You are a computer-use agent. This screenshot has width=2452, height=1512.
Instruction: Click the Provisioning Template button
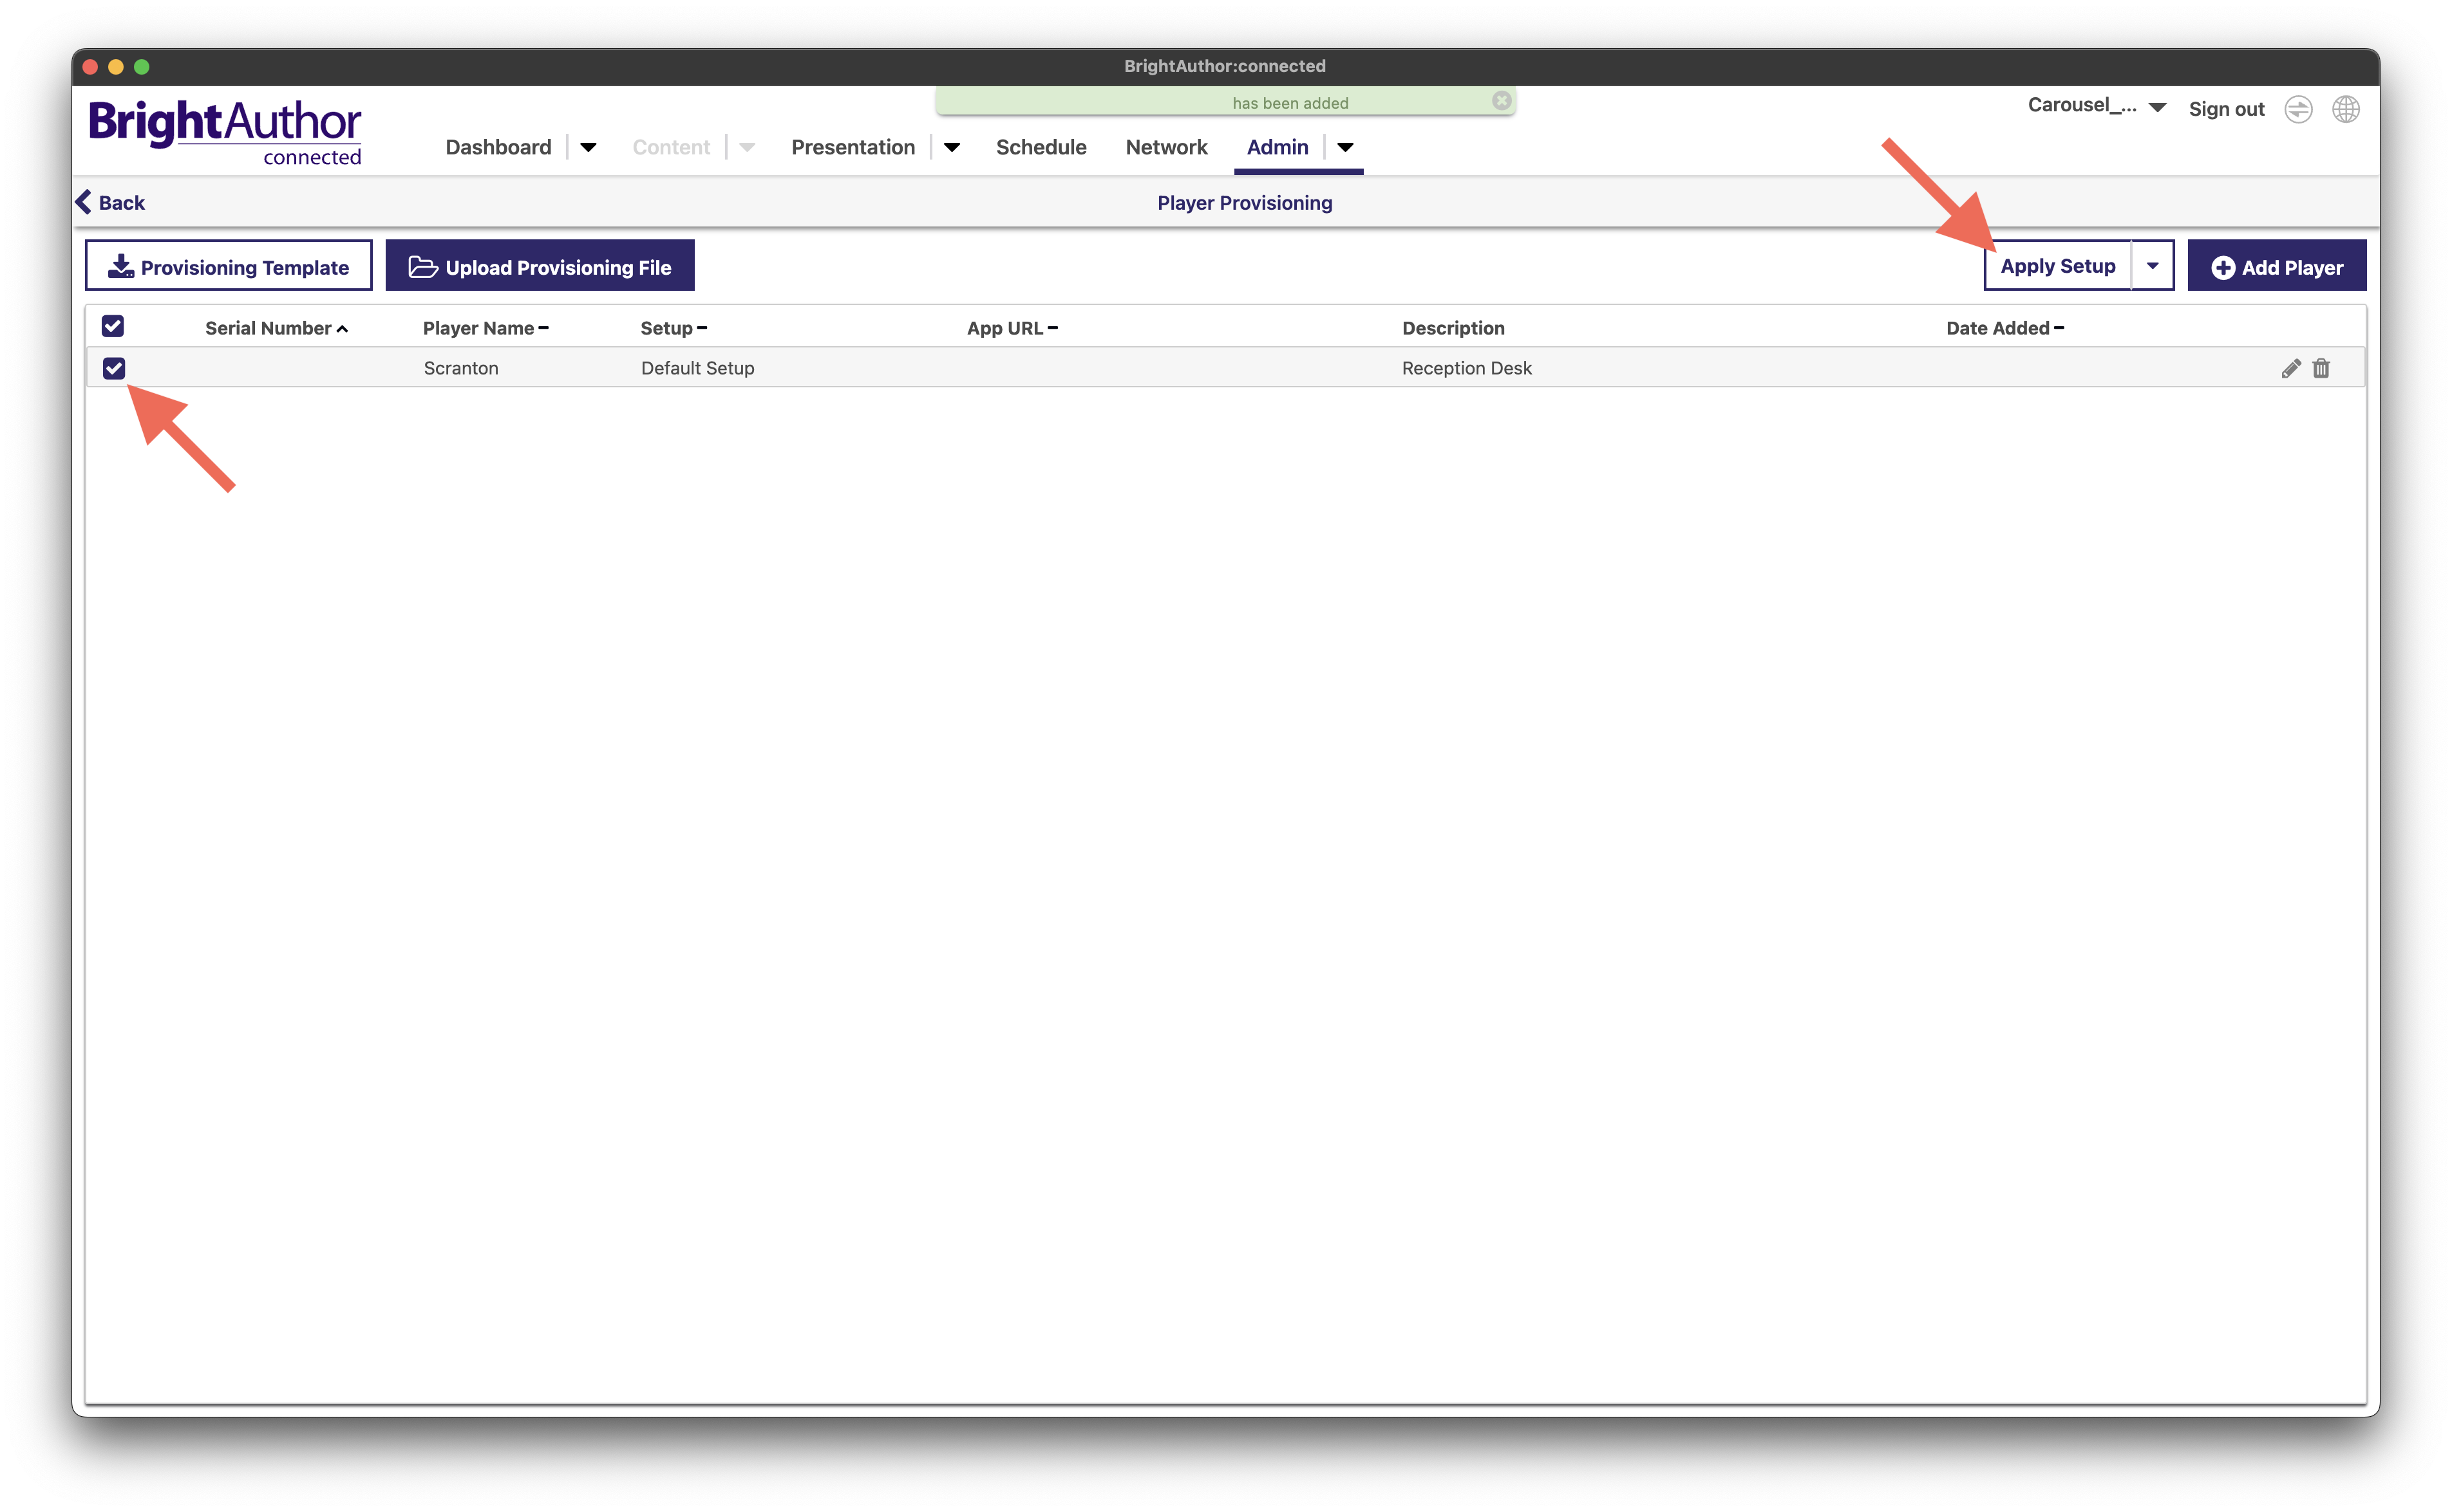(229, 266)
